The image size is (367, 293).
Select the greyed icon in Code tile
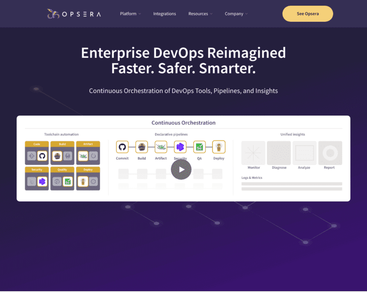pyautogui.click(x=32, y=156)
